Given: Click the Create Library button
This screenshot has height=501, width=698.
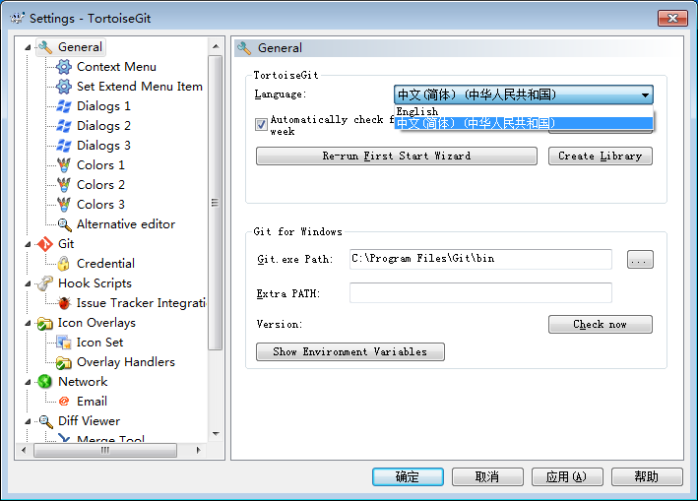Looking at the screenshot, I should (601, 157).
